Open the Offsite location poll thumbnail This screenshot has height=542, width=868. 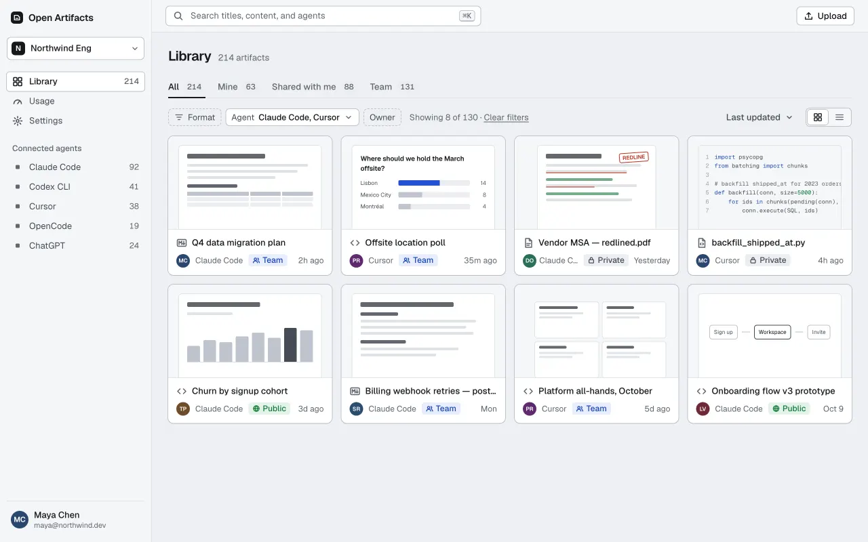tap(423, 183)
